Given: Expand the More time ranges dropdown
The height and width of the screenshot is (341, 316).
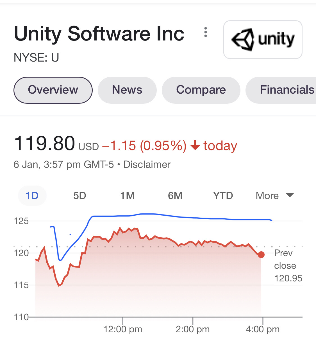Looking at the screenshot, I should tap(267, 196).
